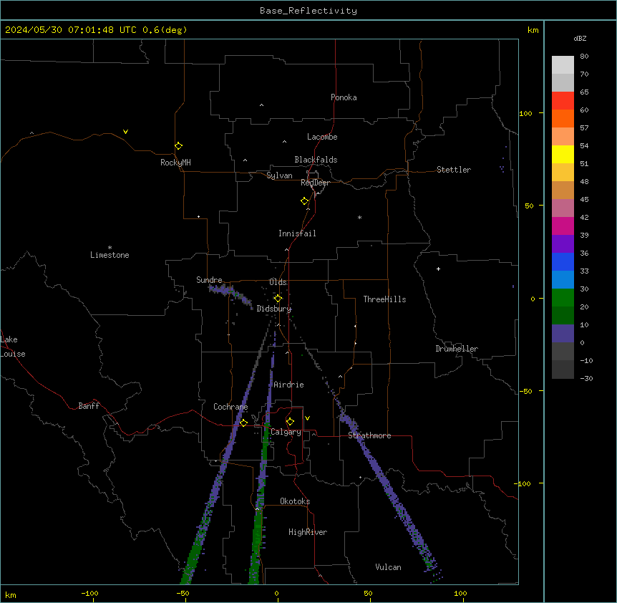Click the yellow marker south of RedDeer
The width and height of the screenshot is (617, 603).
pos(305,201)
